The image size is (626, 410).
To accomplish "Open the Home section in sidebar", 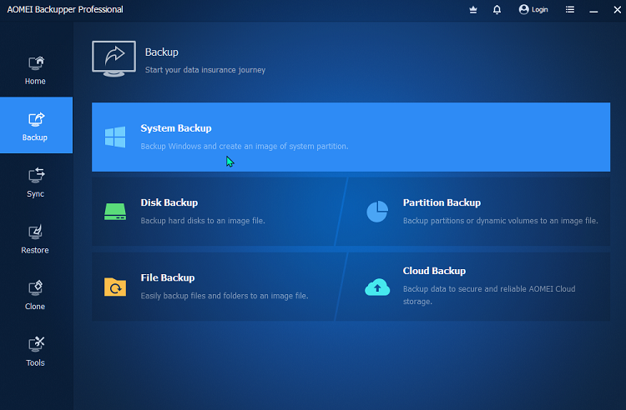I will pyautogui.click(x=36, y=71).
